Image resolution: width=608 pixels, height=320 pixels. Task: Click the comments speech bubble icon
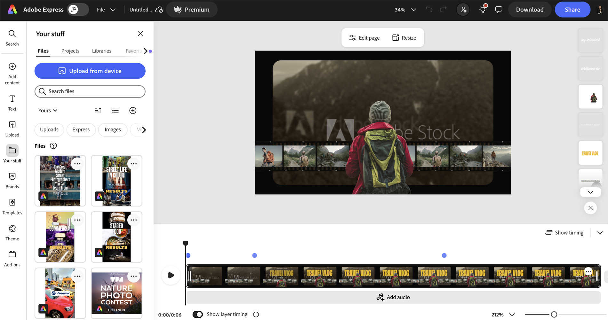pos(499,10)
